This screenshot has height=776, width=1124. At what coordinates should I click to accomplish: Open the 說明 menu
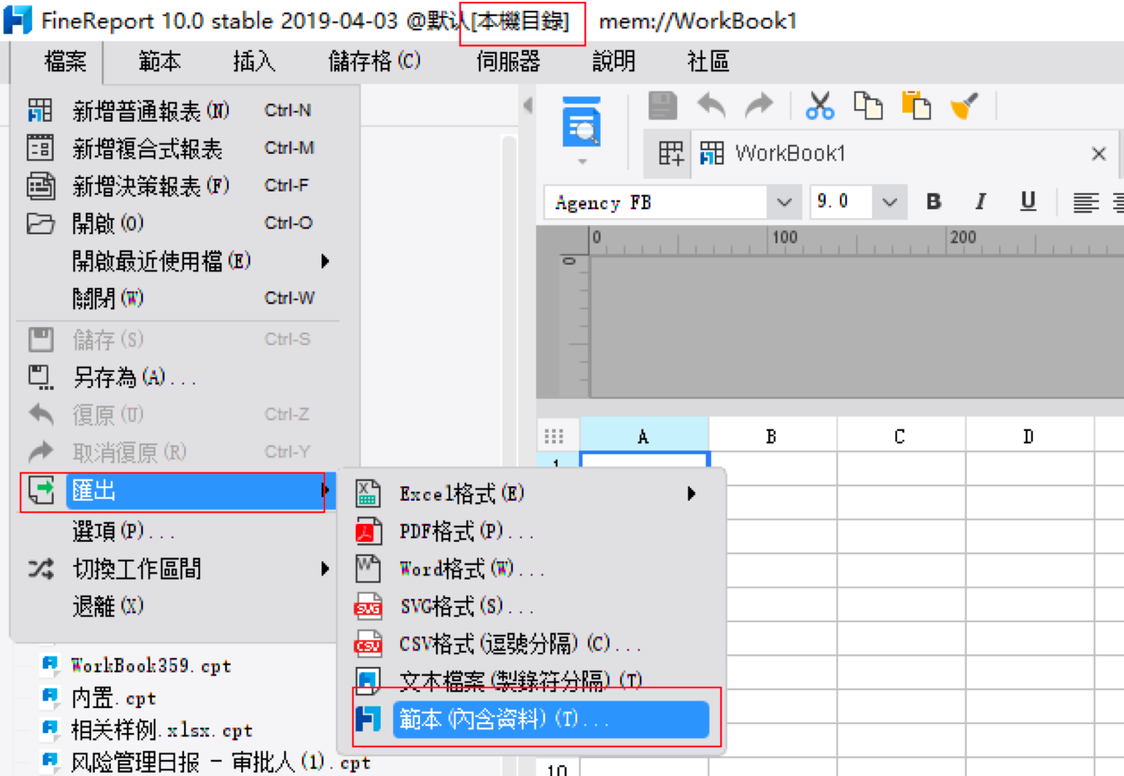(x=613, y=61)
